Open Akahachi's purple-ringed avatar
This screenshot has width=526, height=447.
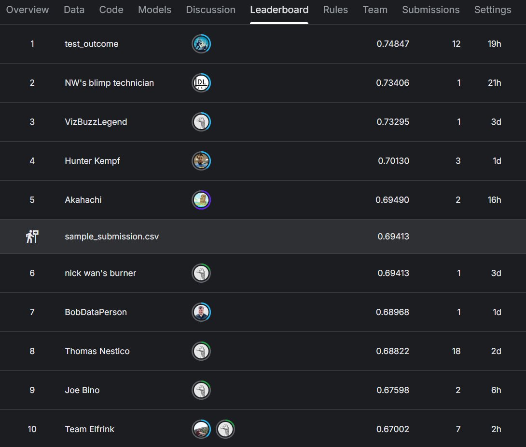click(201, 200)
